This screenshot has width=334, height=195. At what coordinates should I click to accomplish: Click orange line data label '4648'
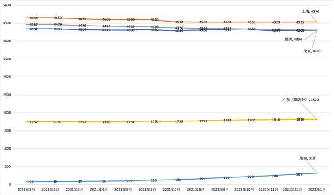(34, 18)
